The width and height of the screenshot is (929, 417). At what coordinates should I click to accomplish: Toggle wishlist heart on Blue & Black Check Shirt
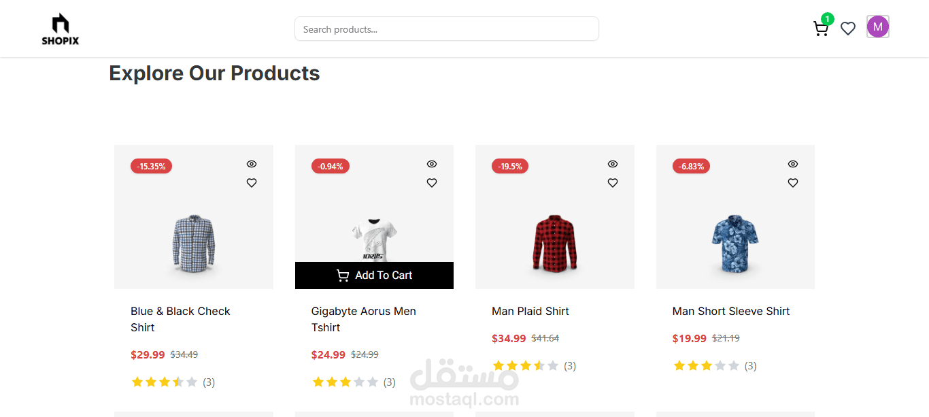(x=252, y=183)
